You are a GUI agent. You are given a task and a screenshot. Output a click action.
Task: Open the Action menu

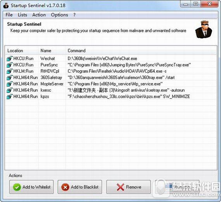(x=39, y=15)
